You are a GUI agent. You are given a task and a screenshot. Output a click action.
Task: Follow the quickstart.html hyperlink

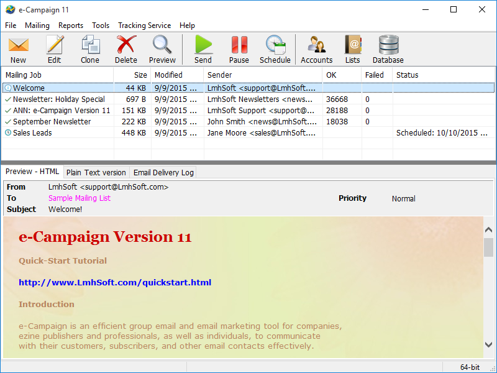click(115, 283)
